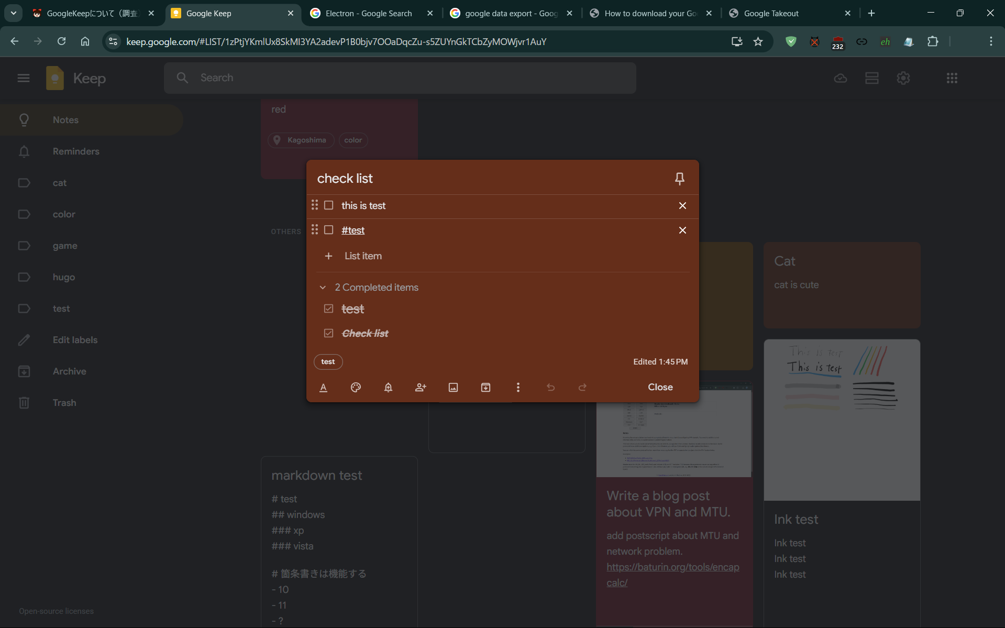Open baturin.org encap calc link

click(673, 575)
